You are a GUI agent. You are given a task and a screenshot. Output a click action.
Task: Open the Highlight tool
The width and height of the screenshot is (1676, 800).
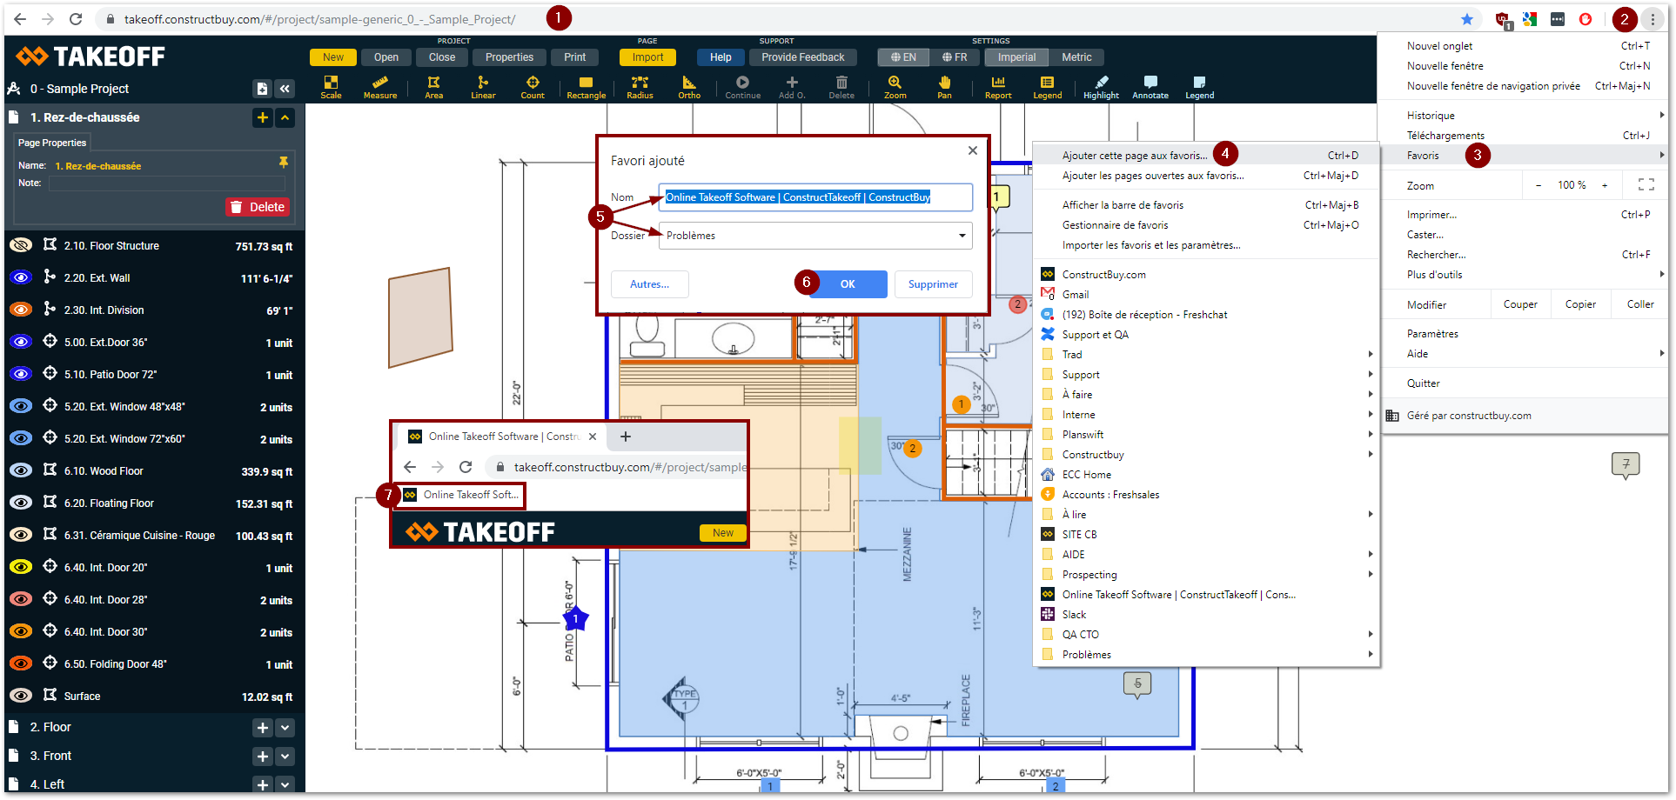(x=1101, y=86)
